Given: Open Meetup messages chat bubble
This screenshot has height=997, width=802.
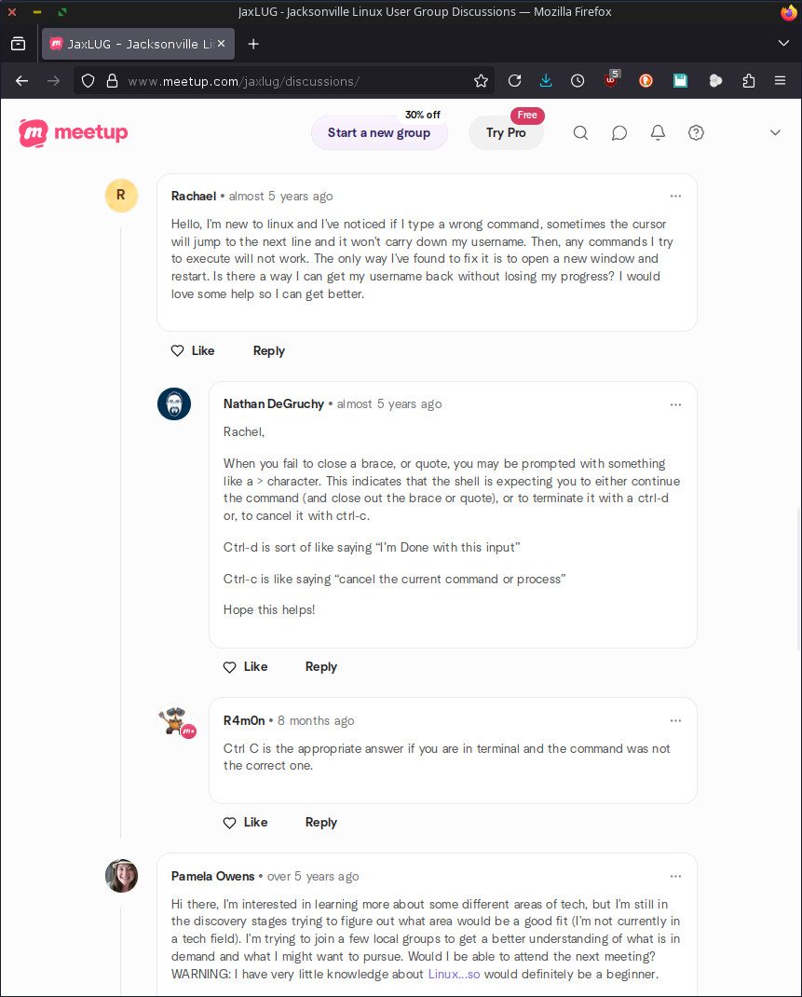Looking at the screenshot, I should point(619,133).
